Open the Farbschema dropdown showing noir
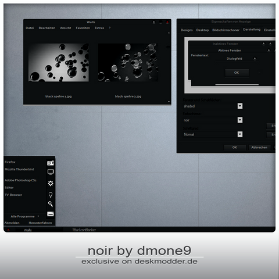Image resolution: width=279 pixels, height=279 pixels. 213,120
